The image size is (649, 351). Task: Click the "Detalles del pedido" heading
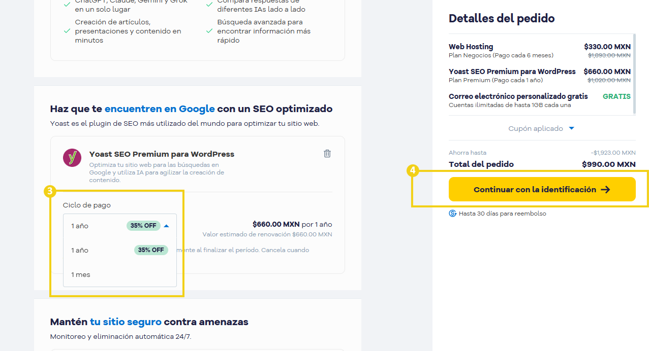point(502,18)
